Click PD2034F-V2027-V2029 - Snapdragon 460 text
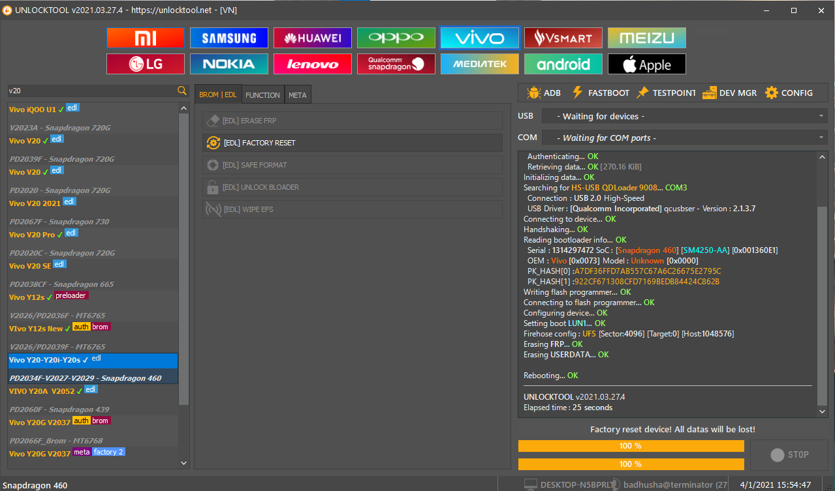The image size is (835, 491). point(86,378)
